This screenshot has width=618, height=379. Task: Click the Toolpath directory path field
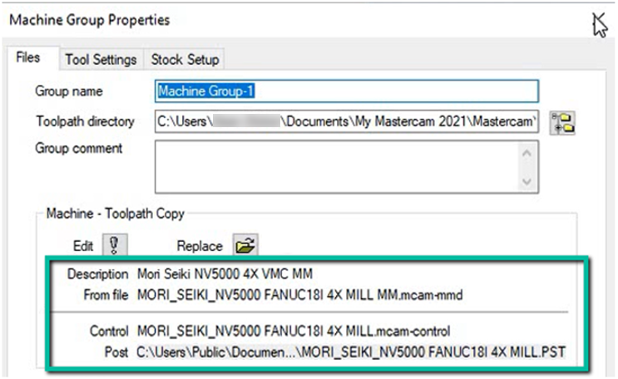[x=347, y=121]
